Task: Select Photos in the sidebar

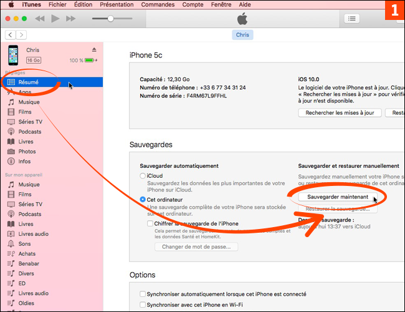Action: point(27,152)
